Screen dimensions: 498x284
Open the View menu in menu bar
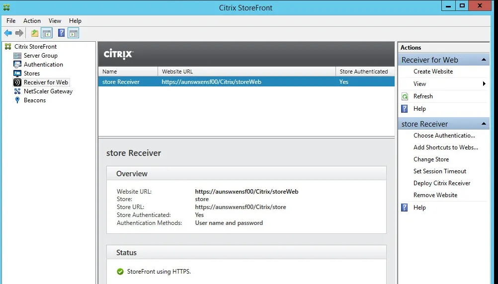55,21
